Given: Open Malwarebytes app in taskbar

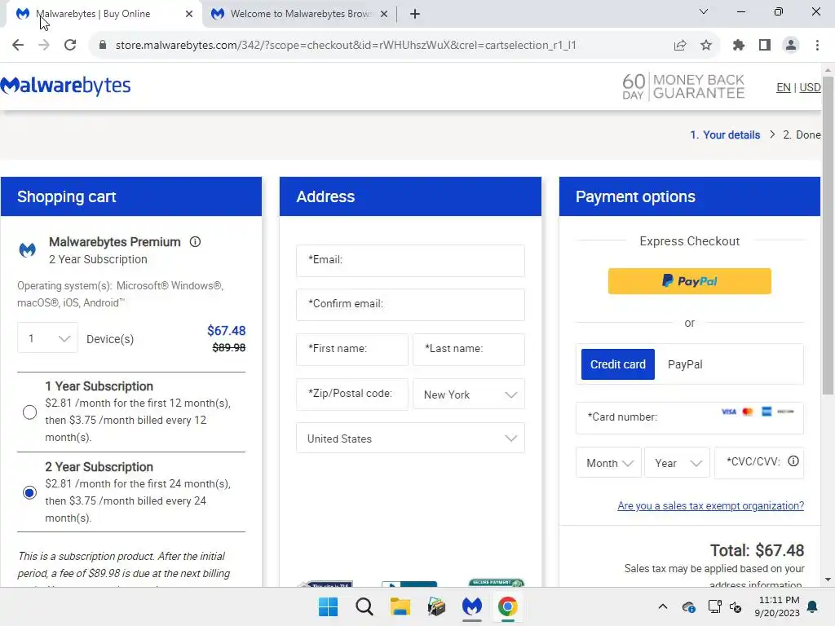Looking at the screenshot, I should pos(472,606).
